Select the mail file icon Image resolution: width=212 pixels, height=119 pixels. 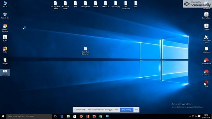136,4
